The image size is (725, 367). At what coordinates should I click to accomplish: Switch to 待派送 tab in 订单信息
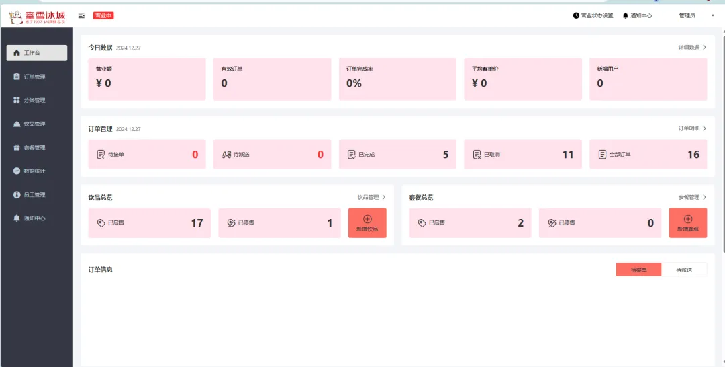[x=684, y=270]
